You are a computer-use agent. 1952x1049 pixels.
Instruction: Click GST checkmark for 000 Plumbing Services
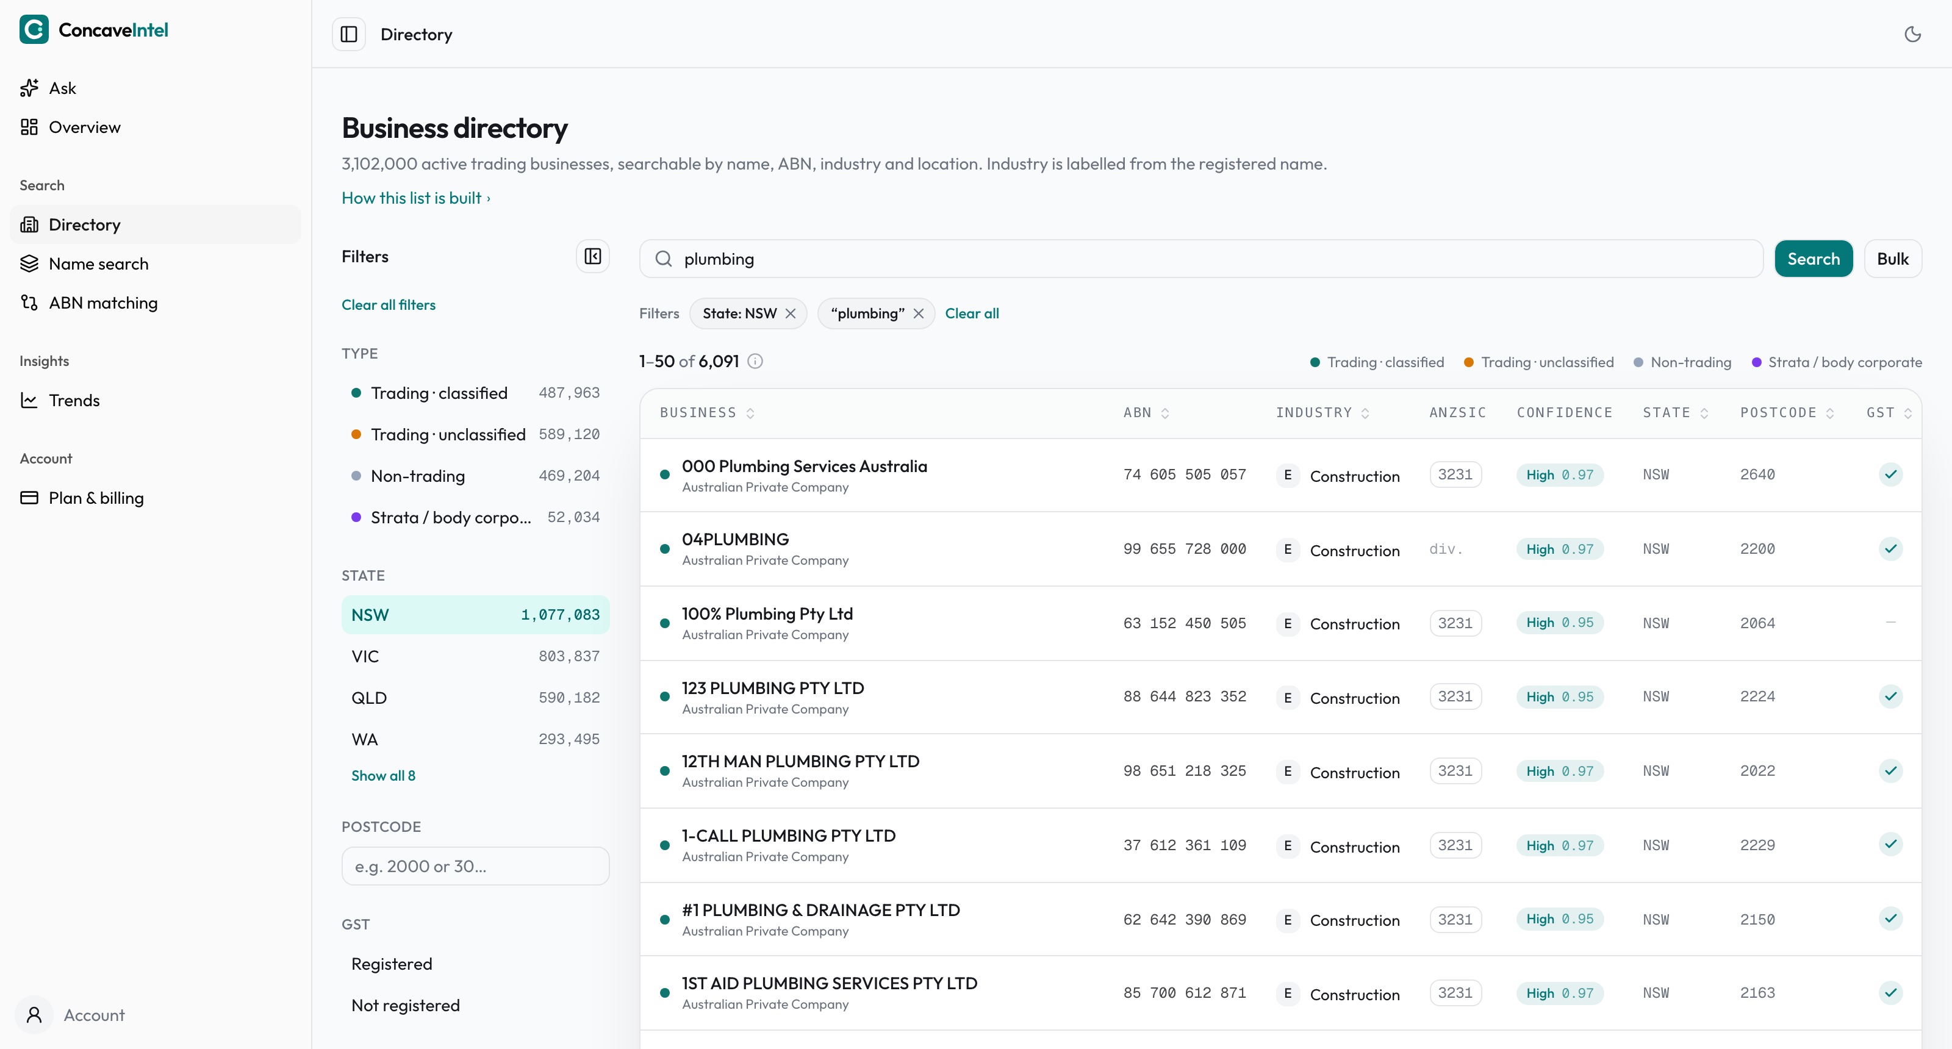[1890, 475]
